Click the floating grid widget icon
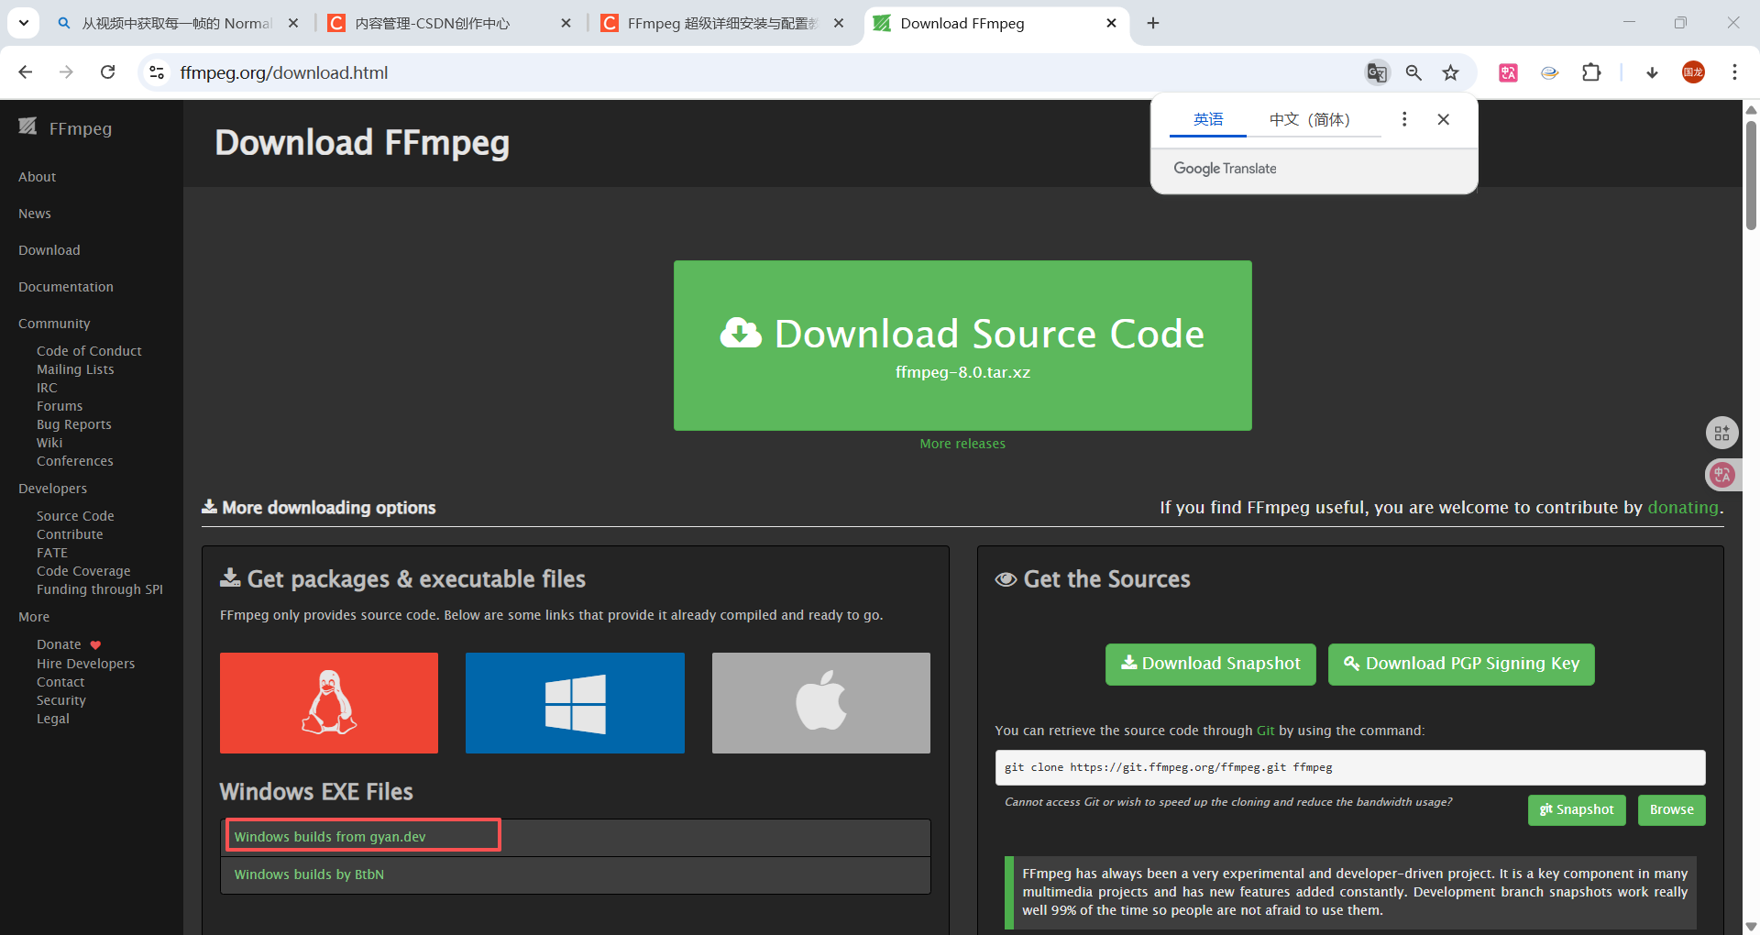 (1721, 433)
